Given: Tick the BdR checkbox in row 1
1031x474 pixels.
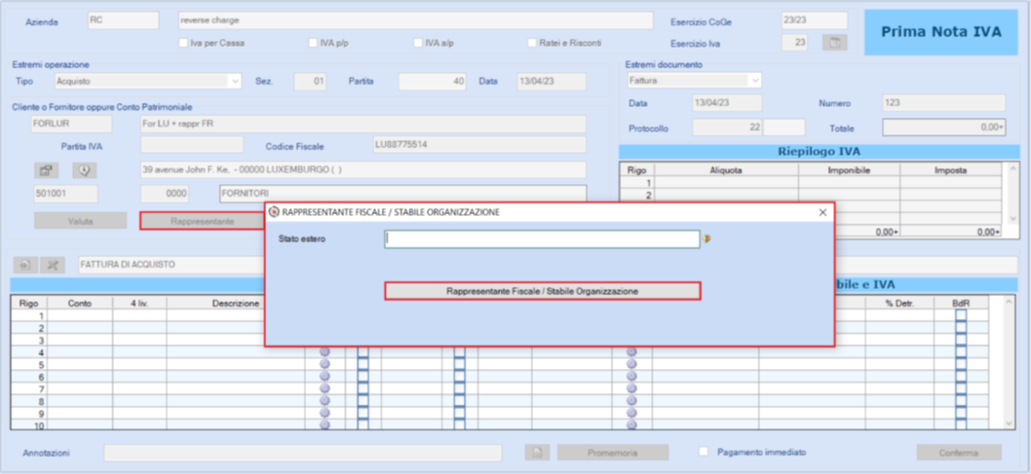Looking at the screenshot, I should [961, 315].
